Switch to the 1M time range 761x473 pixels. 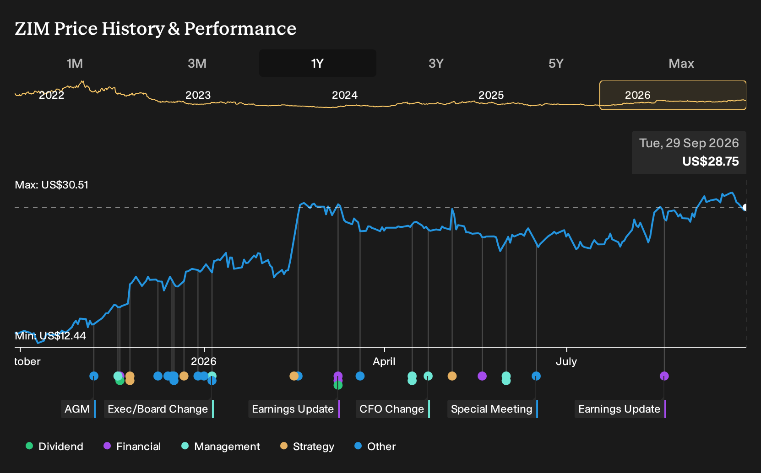pyautogui.click(x=75, y=63)
